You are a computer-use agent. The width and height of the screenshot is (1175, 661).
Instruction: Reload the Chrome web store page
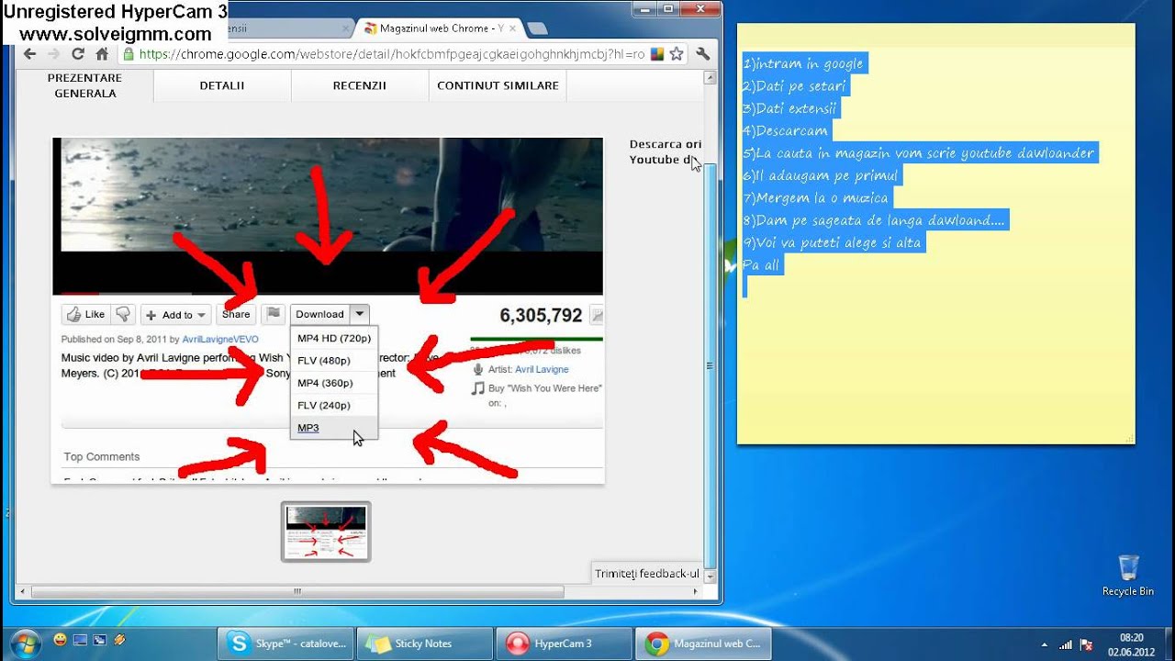tap(77, 54)
